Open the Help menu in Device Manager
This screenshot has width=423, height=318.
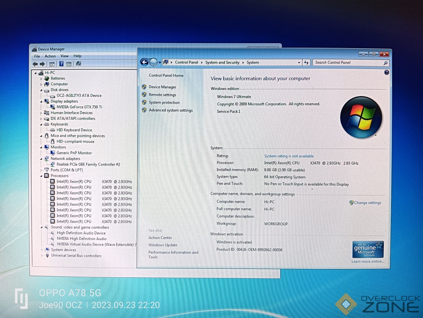77,56
